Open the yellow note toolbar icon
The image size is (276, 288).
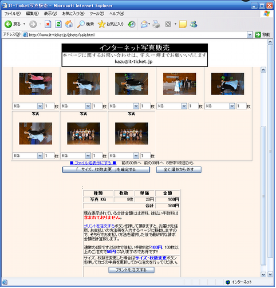183,24
